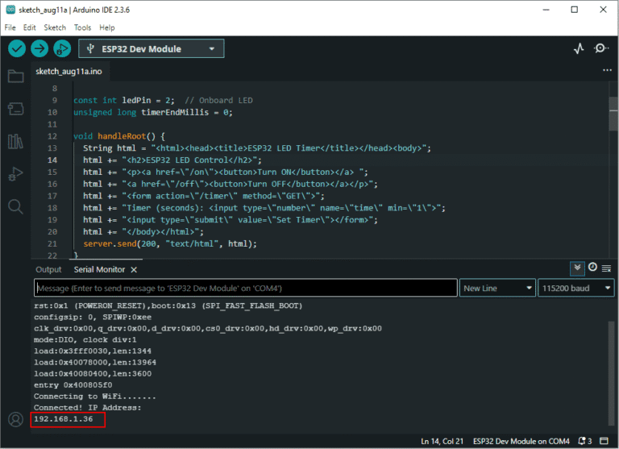Screen dimensions: 619x449
Task: Start debugging with the debug play icon
Action: pyautogui.click(x=62, y=49)
